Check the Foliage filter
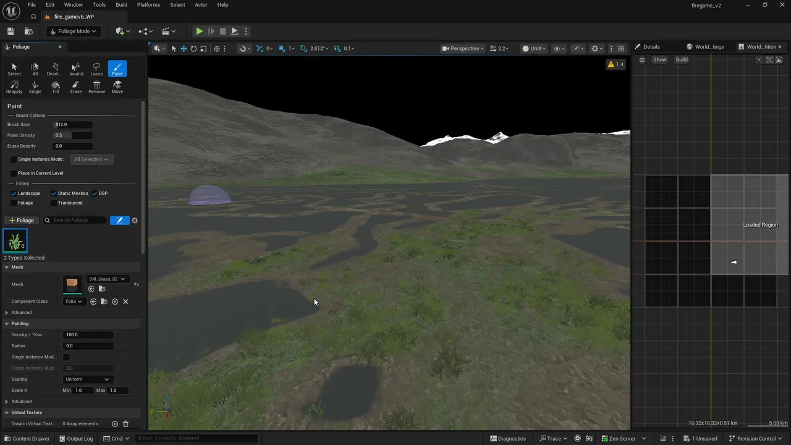 click(x=14, y=203)
